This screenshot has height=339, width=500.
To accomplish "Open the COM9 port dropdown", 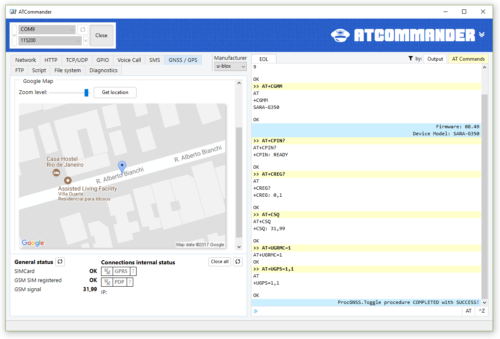I will coord(47,30).
